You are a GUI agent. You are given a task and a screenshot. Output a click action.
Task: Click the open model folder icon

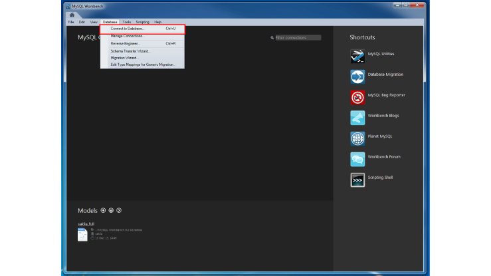[111, 210]
